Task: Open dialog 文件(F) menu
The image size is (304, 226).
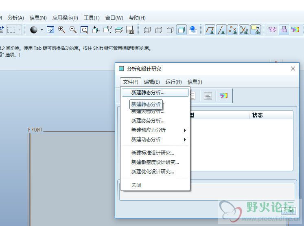Action: tap(131, 82)
